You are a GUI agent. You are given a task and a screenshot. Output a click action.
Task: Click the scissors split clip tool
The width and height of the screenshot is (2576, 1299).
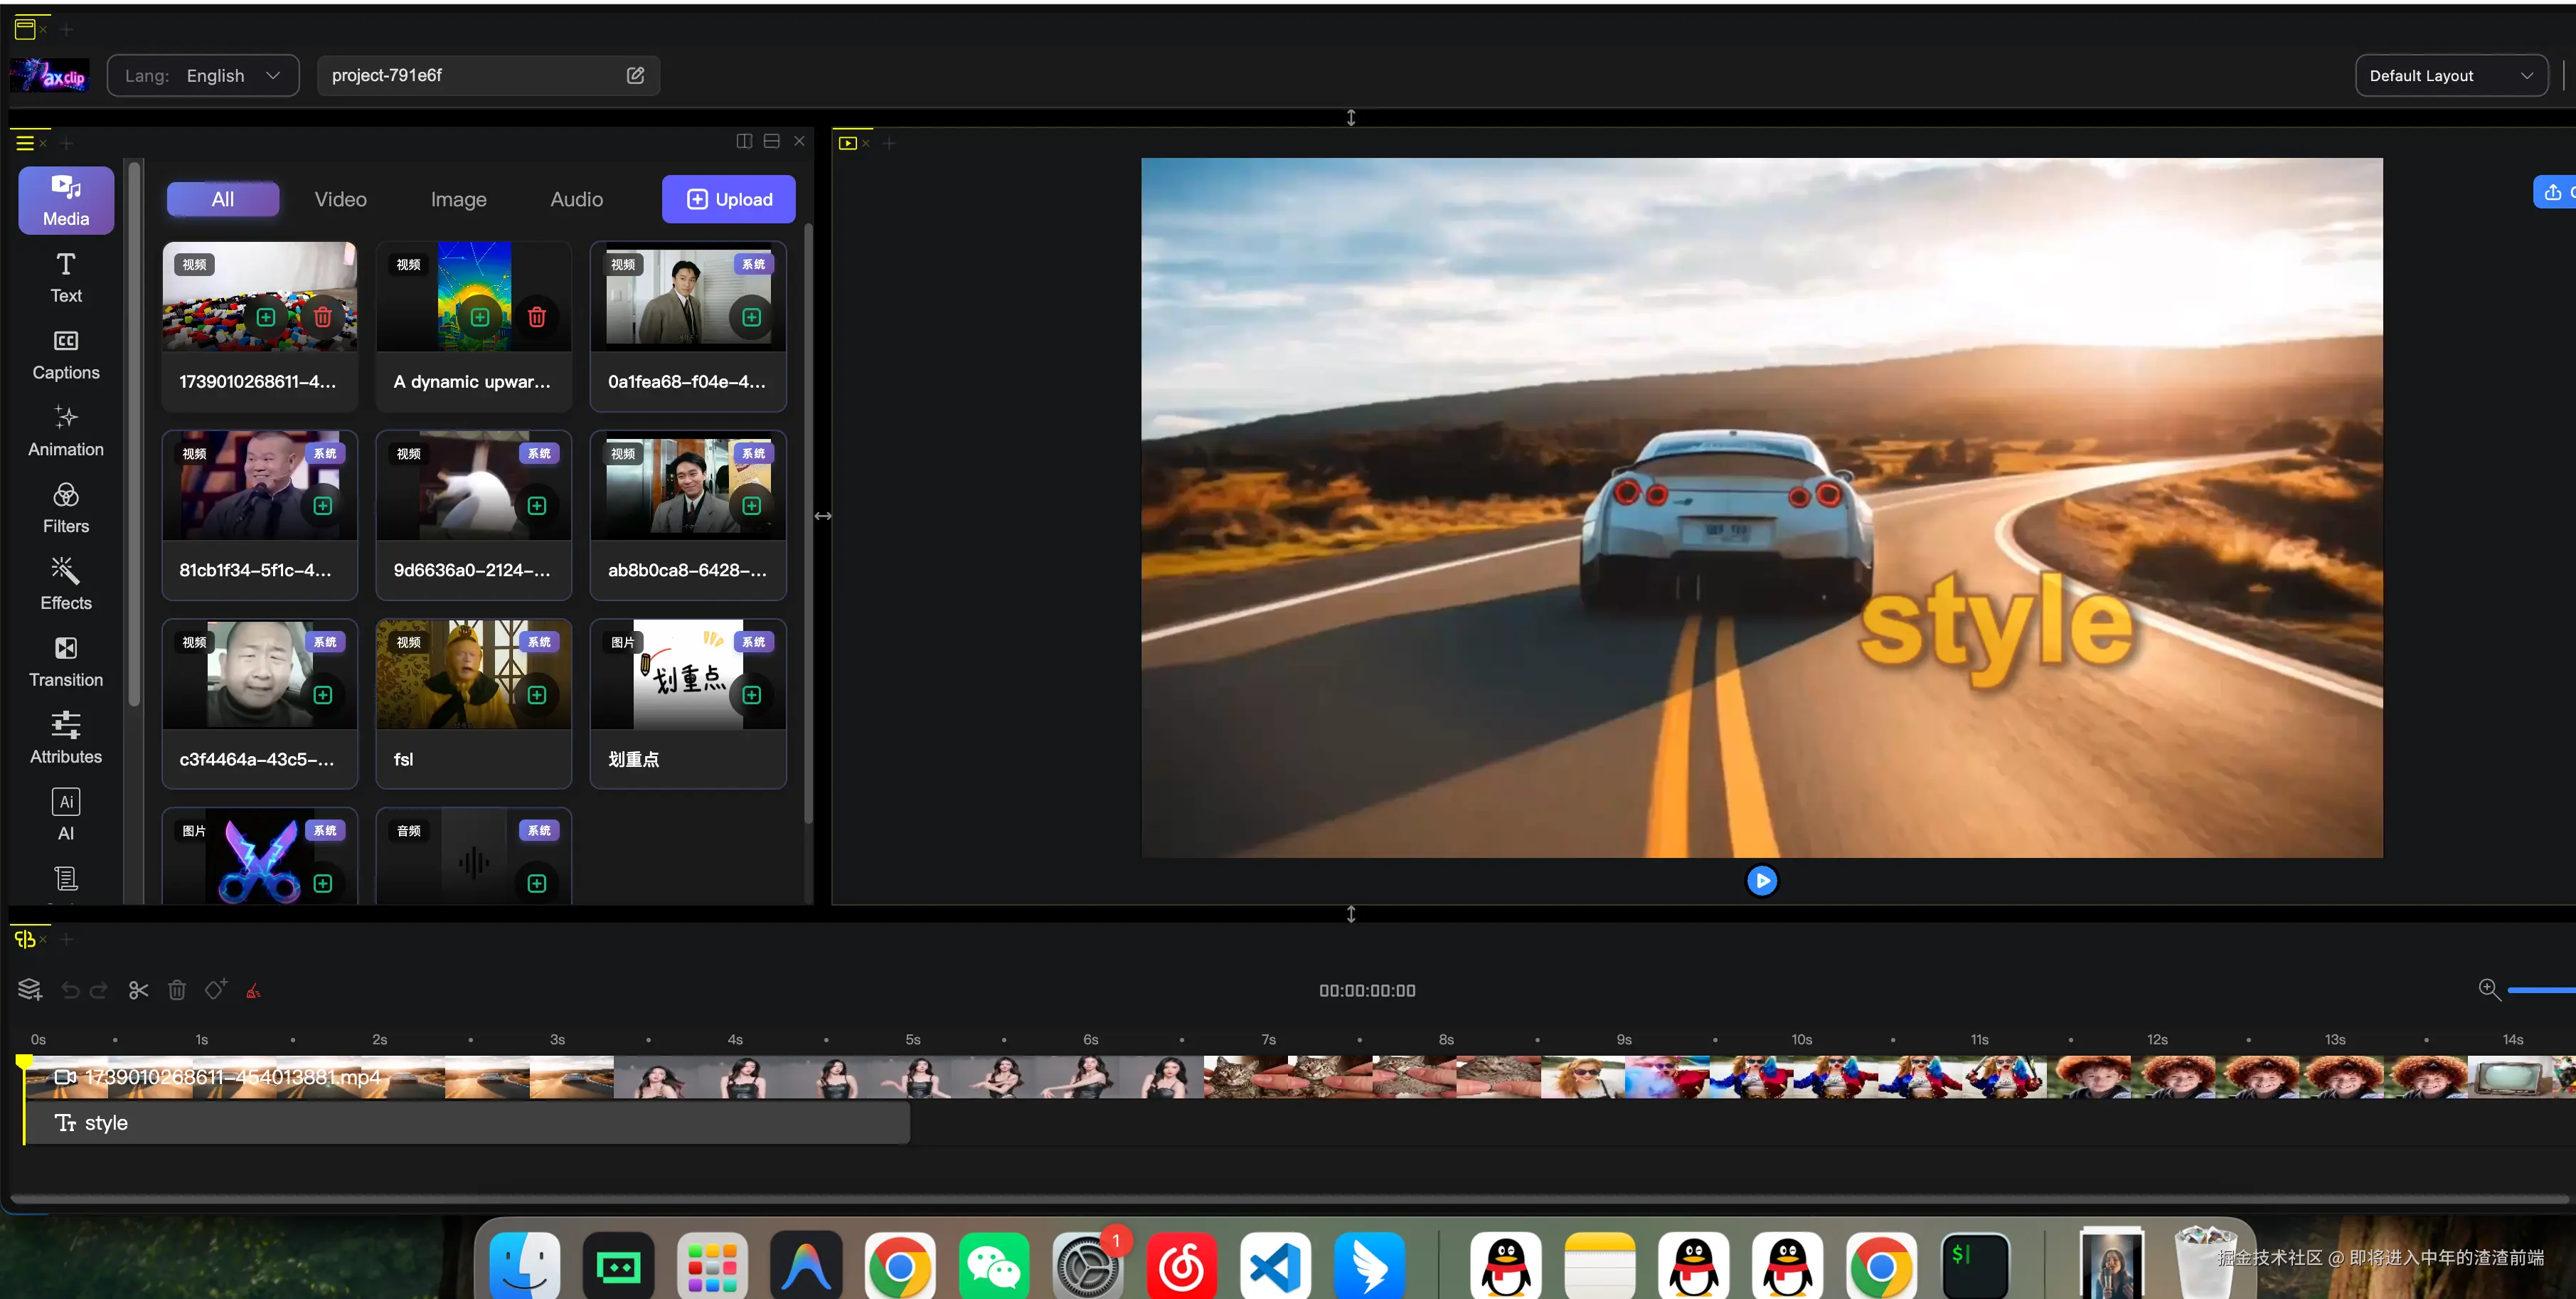pos(138,990)
